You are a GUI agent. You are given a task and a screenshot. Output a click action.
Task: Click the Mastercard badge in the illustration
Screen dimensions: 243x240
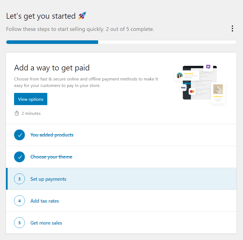tap(192, 91)
